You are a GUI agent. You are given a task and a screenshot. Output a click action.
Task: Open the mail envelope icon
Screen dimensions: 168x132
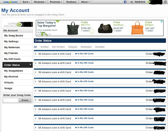click(121, 2)
